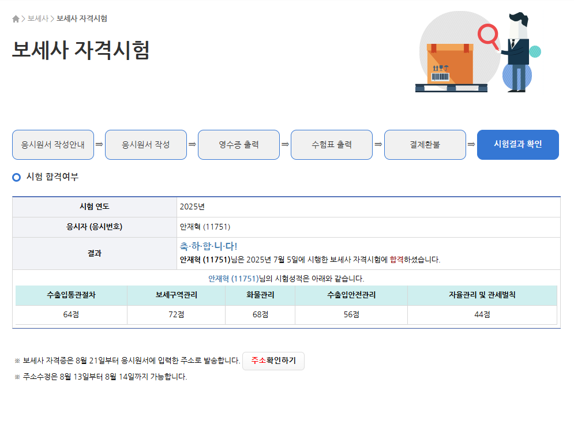This screenshot has height=443, width=574.
Task: Select the 수험표 출력 step
Action: tap(332, 145)
